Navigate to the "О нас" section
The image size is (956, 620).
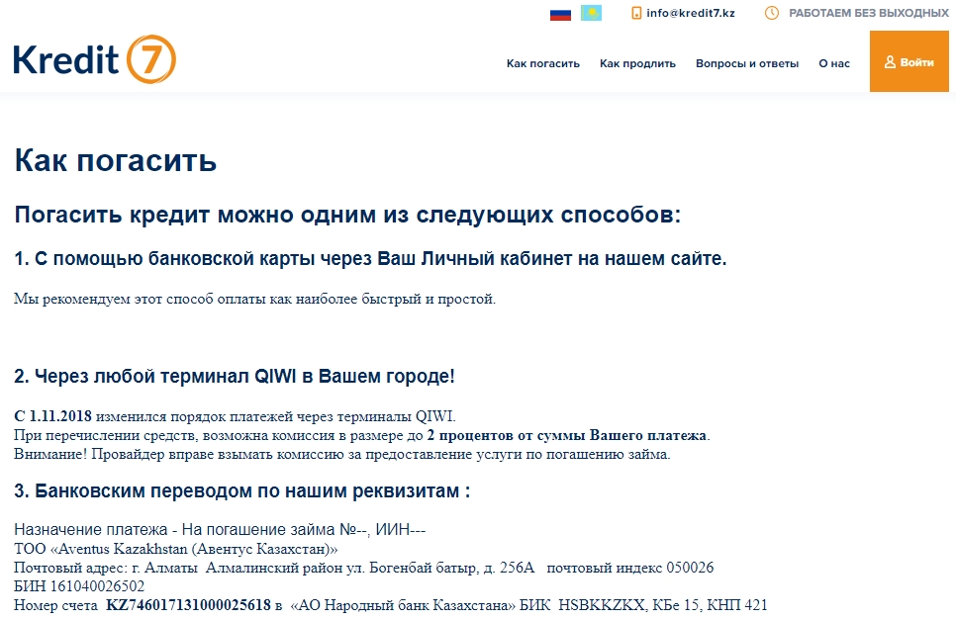point(833,63)
